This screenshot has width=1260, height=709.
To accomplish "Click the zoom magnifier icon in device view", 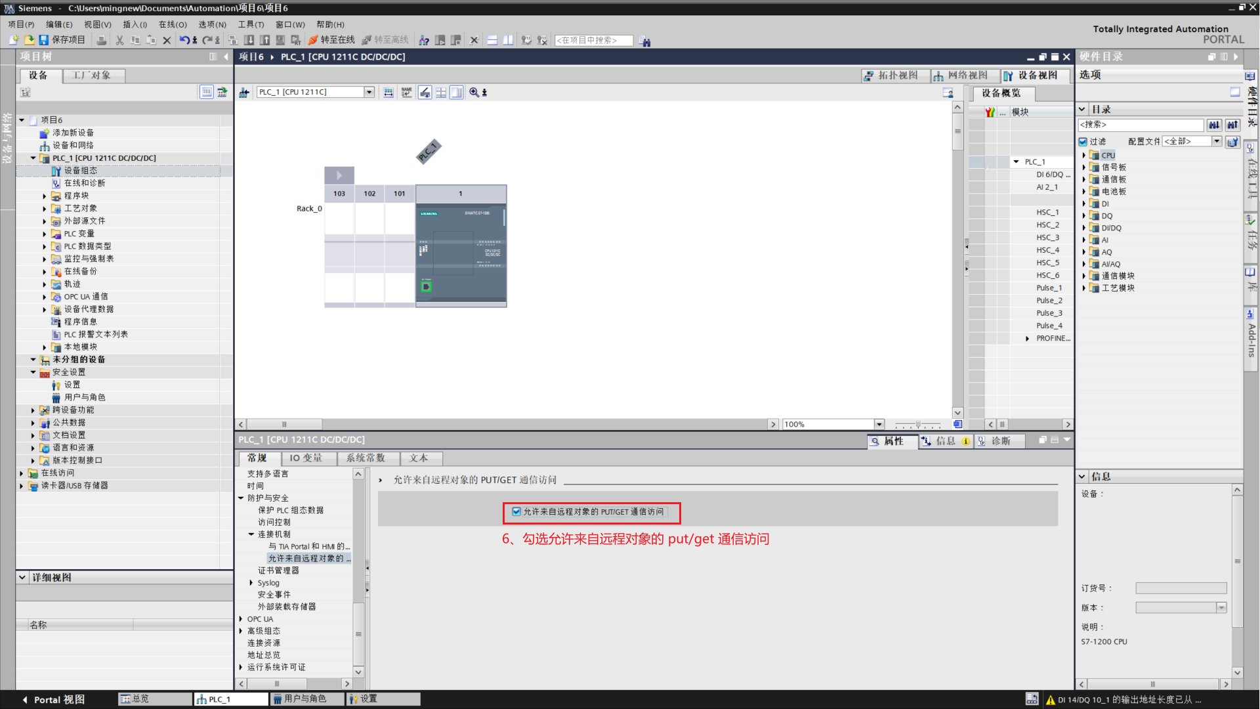I will tap(474, 93).
